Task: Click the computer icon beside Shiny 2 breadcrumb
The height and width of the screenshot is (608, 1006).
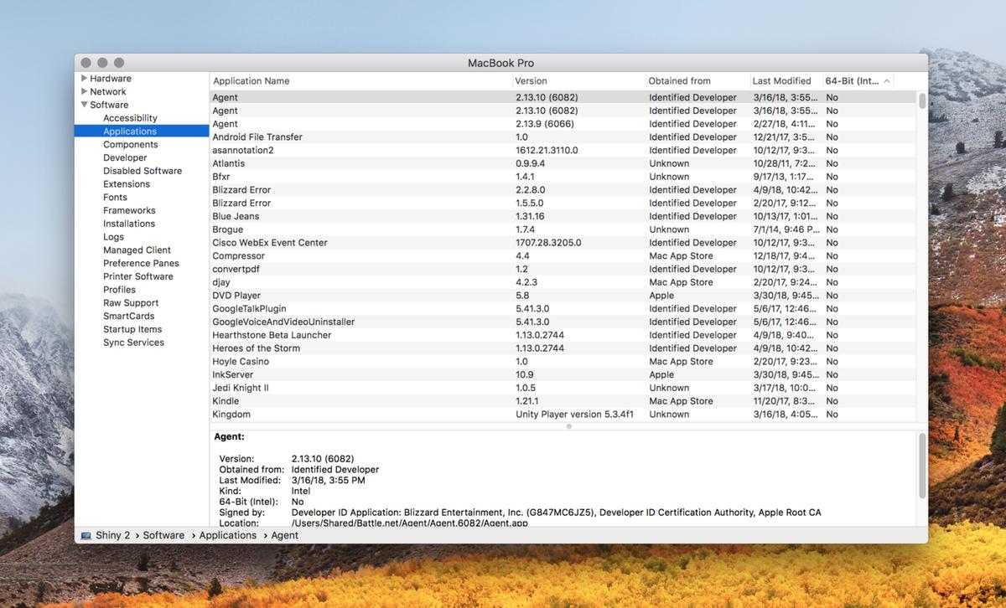Action: pos(85,535)
